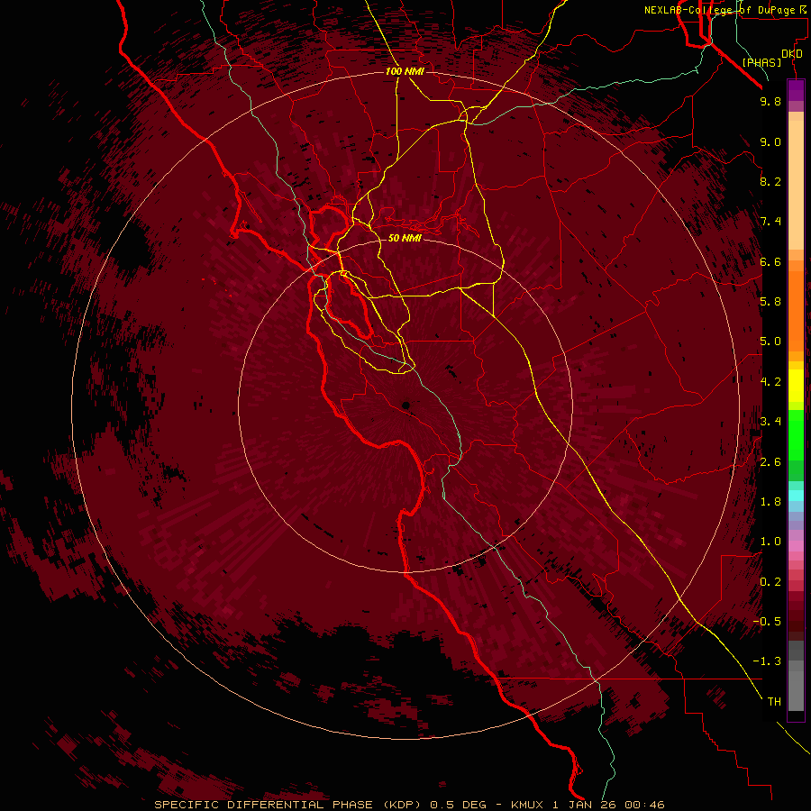Click the 3.4 scale value
This screenshot has width=811, height=811.
770,422
